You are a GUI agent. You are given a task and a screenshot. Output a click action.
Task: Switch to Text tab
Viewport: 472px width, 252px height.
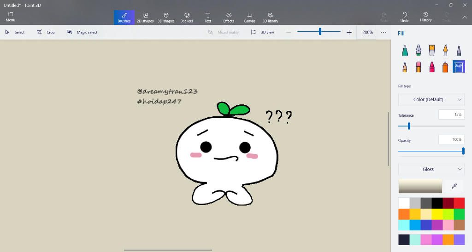[x=208, y=17]
